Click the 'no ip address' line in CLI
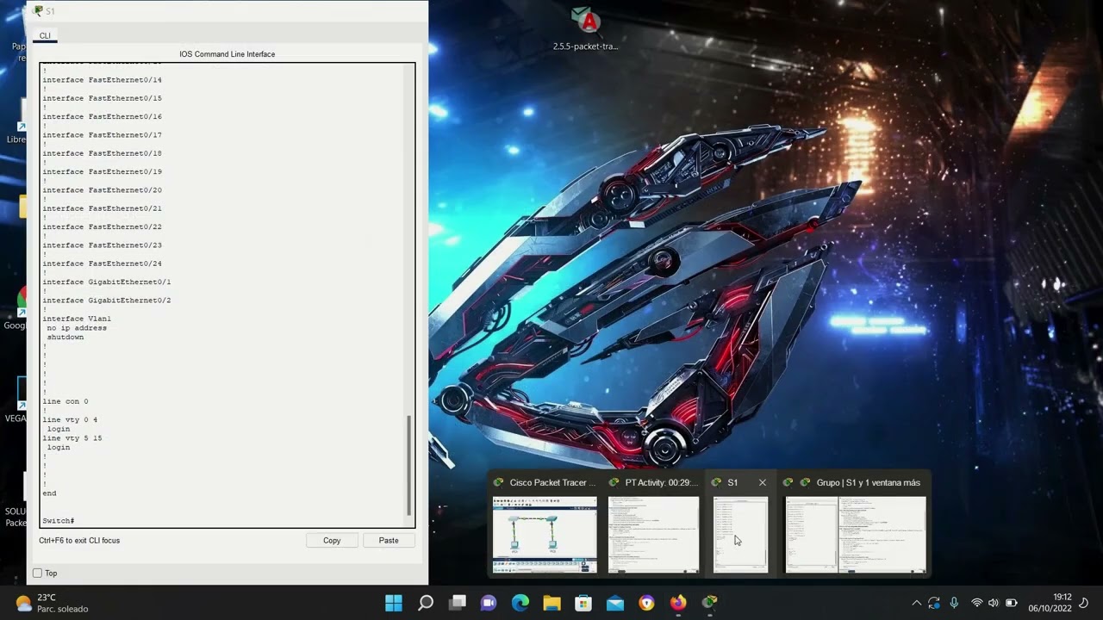This screenshot has height=620, width=1103. tap(77, 328)
